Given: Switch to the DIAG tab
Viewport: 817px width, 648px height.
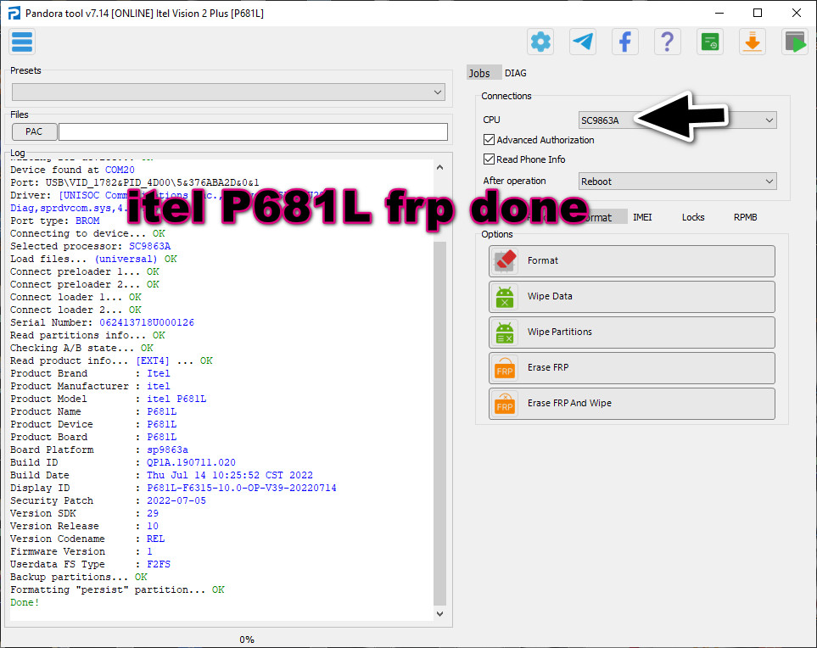Looking at the screenshot, I should click(x=515, y=73).
